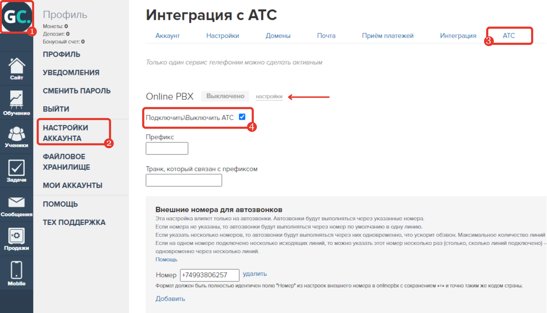Click the Монеты: 0 balance text
Viewport: 547px width, 313px height.
point(56,26)
